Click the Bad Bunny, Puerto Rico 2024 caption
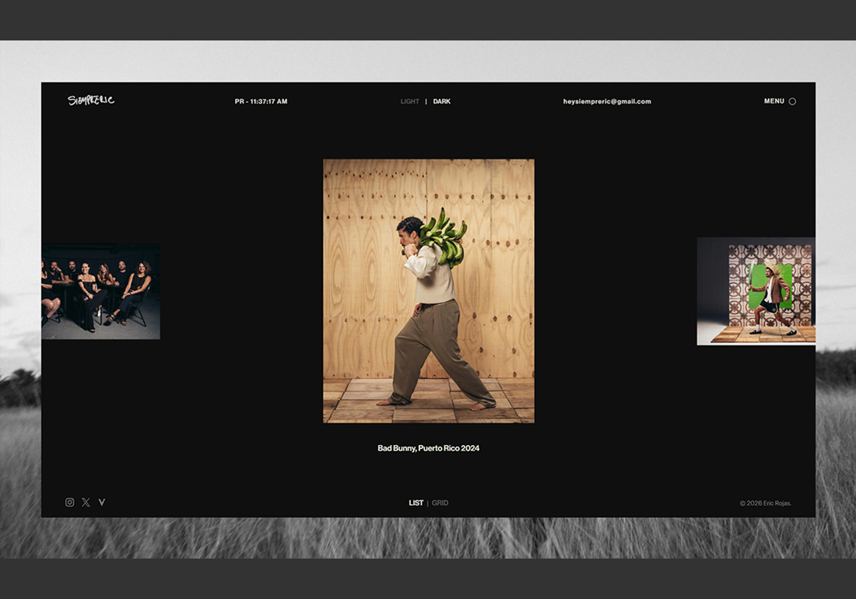The image size is (856, 599). (428, 448)
